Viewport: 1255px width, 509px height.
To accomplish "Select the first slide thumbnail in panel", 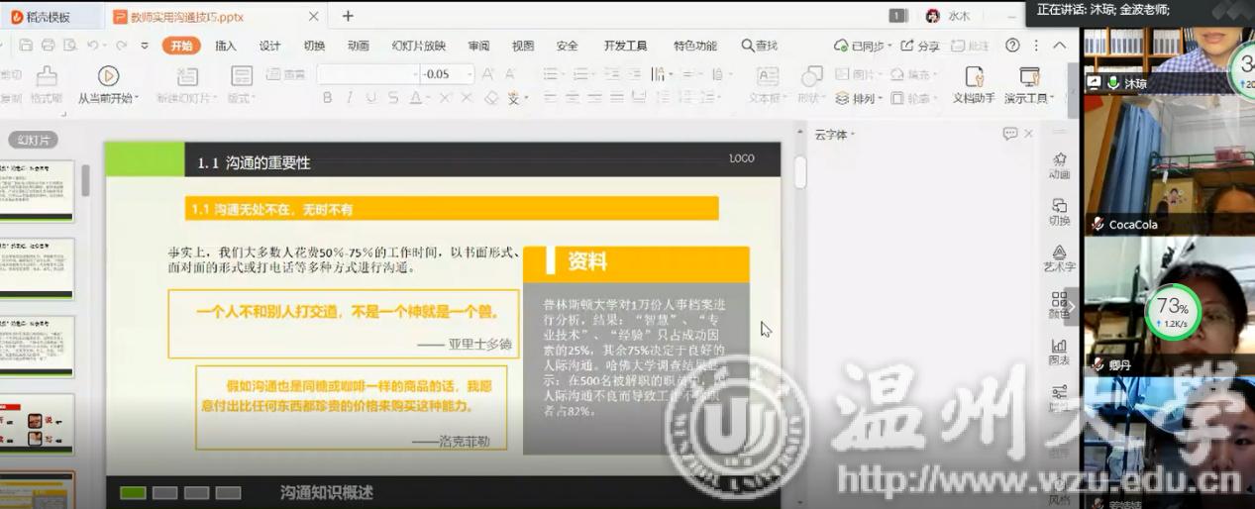I will (38, 191).
